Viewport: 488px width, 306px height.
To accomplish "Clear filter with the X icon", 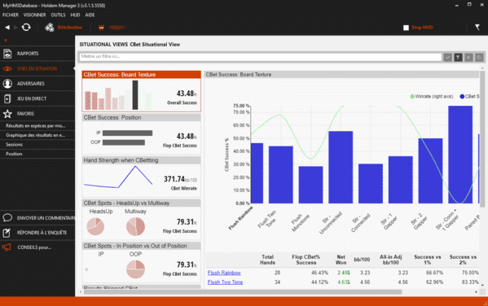I will [468, 57].
